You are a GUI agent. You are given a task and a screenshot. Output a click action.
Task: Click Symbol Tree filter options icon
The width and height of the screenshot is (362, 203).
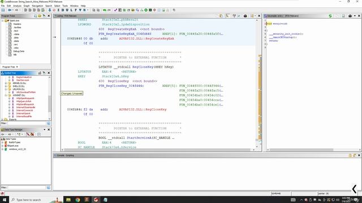(49, 123)
